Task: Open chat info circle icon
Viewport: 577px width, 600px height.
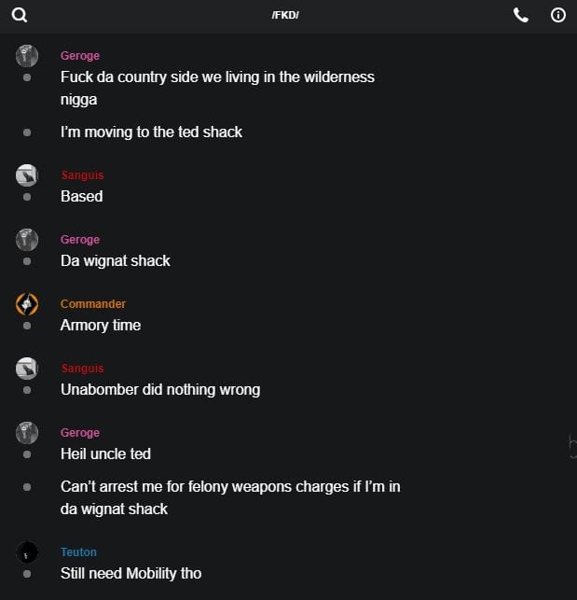Action: pos(558,15)
